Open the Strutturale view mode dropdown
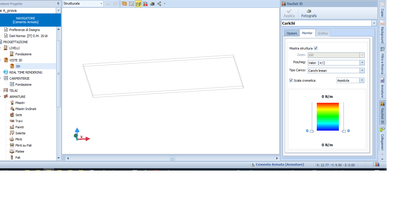The width and height of the screenshot is (397, 216). point(101,4)
